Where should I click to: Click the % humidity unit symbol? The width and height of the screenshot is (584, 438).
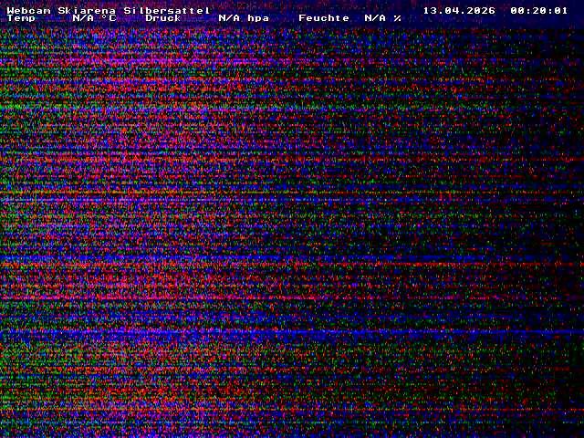(397, 18)
